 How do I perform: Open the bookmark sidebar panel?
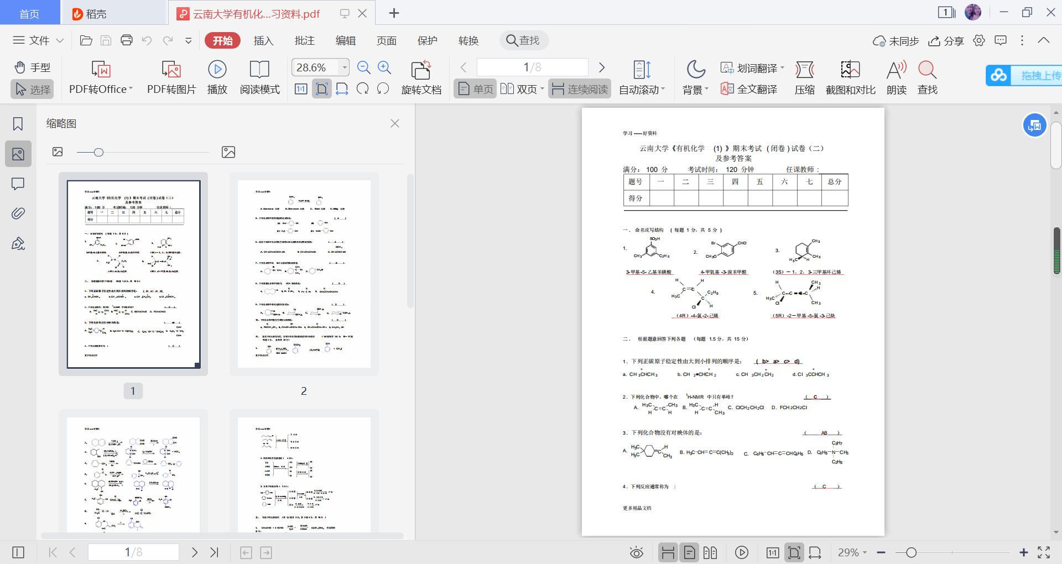[18, 124]
